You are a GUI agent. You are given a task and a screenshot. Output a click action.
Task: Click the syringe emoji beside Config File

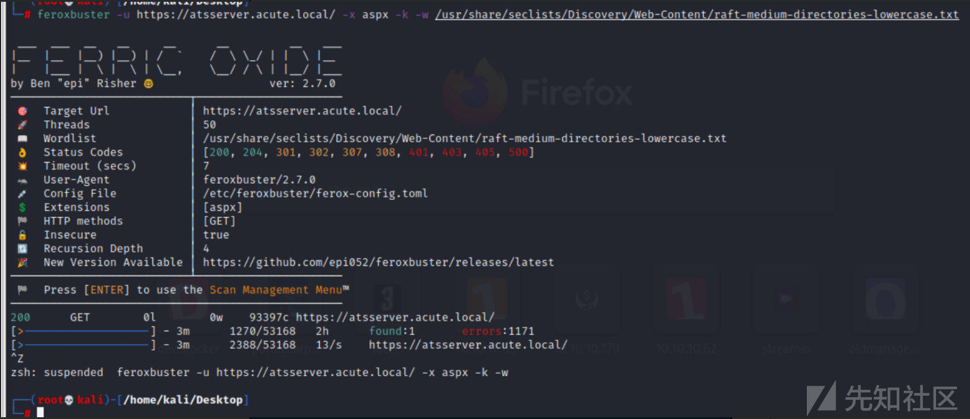23,194
